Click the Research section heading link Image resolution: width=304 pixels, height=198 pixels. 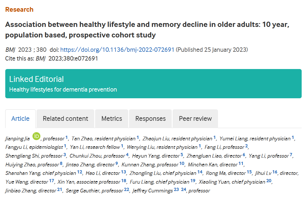19,9
